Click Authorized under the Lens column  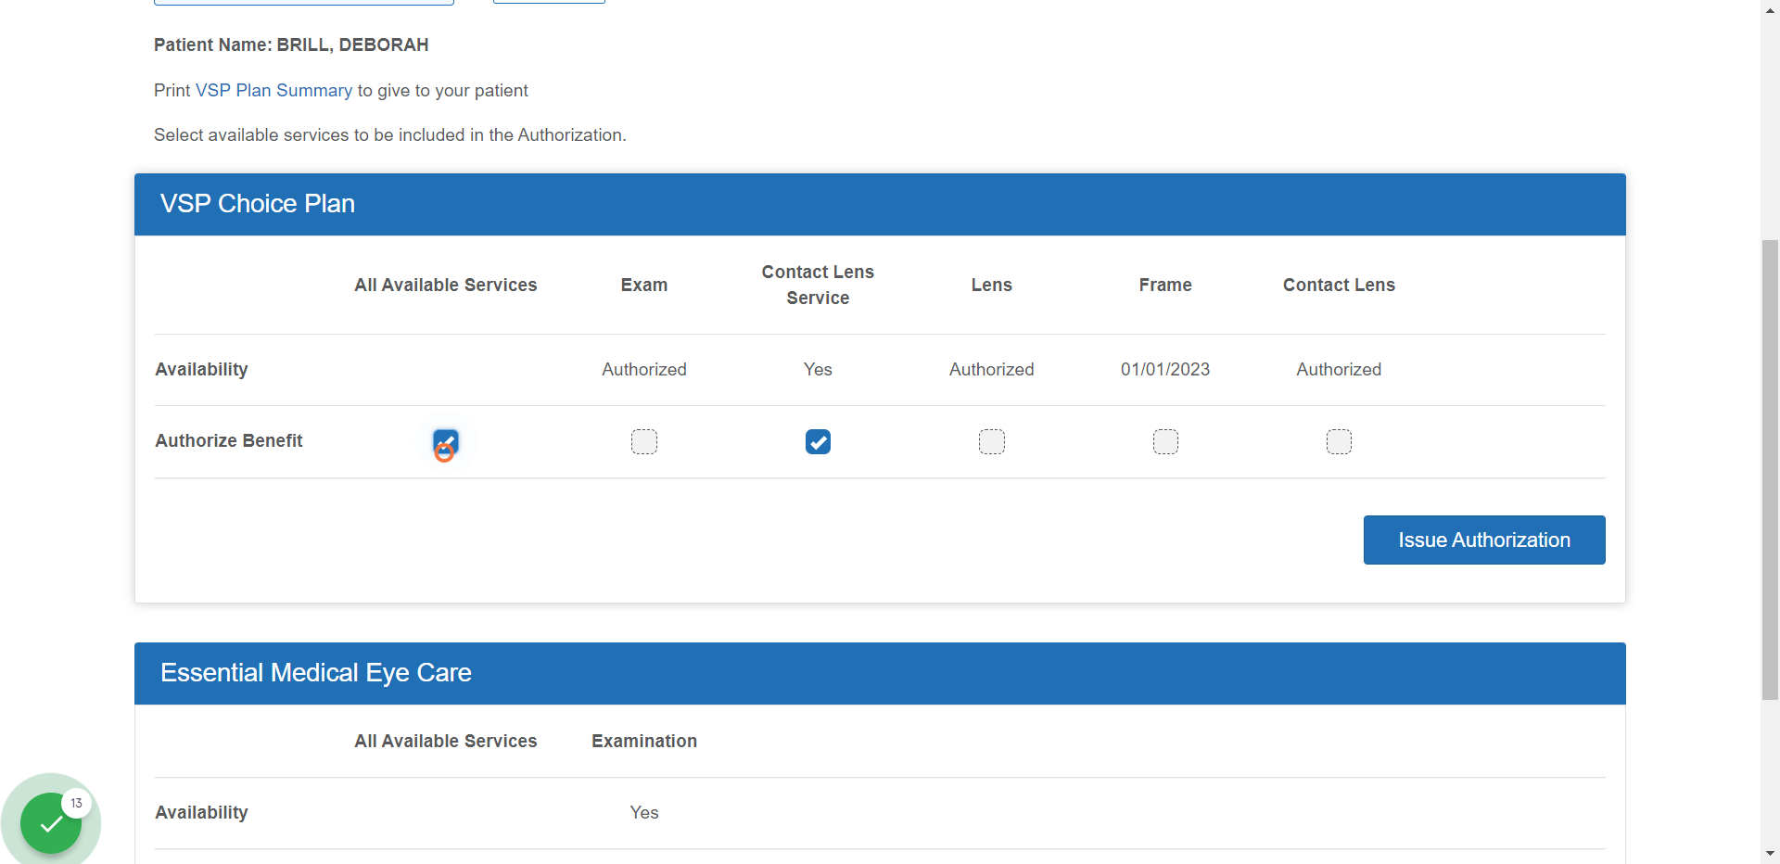coord(992,370)
